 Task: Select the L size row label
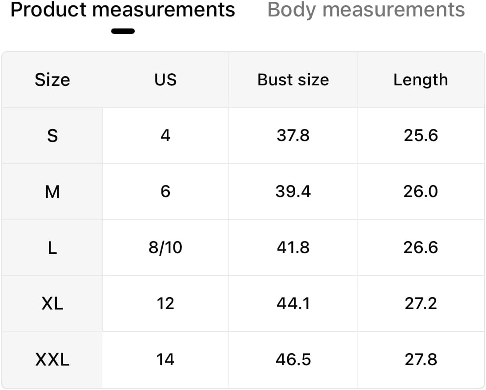[x=52, y=248]
